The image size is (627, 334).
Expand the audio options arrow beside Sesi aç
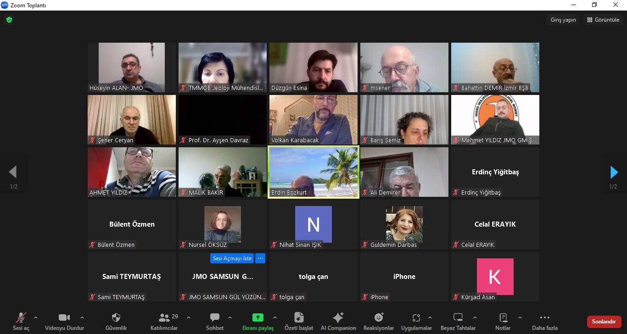pos(36,317)
